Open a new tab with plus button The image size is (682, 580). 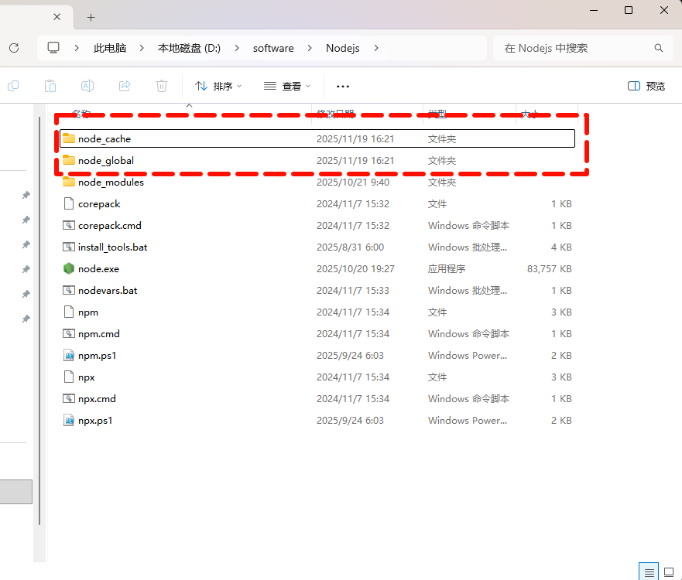(91, 17)
